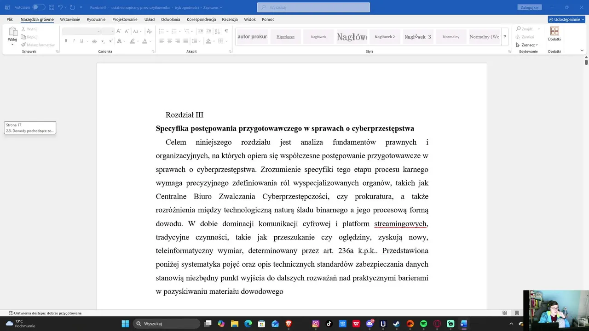Image resolution: width=589 pixels, height=331 pixels.
Task: Click the numbered list icon
Action: (x=174, y=31)
